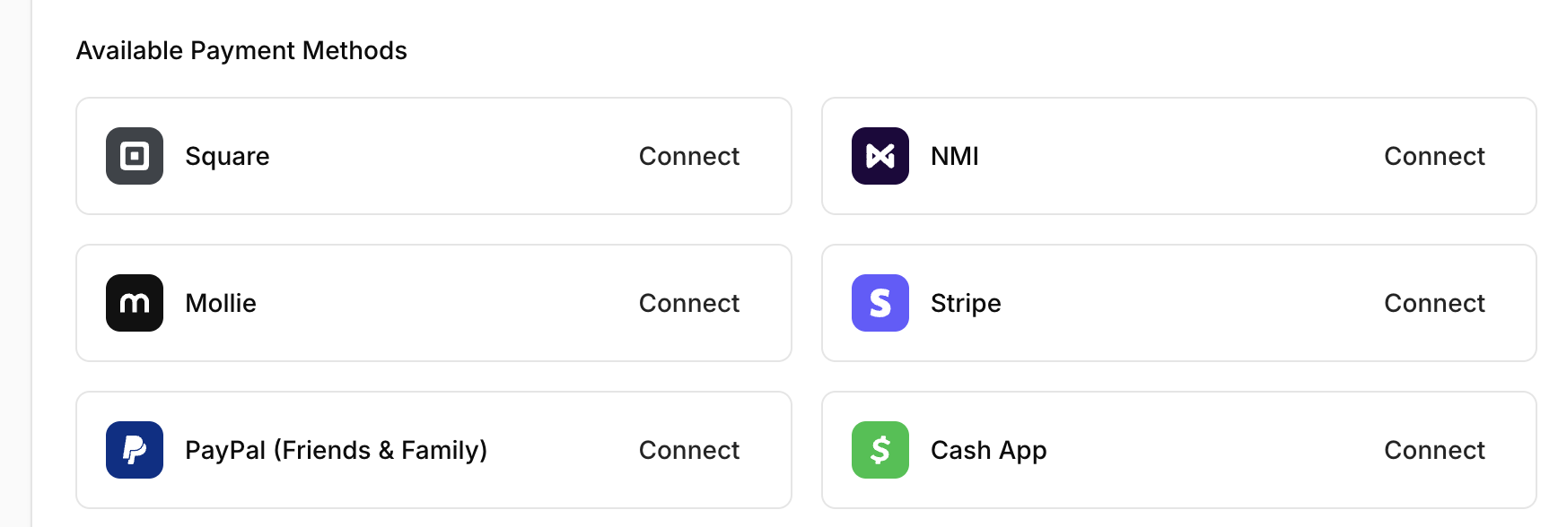This screenshot has width=1558, height=527.
Task: Connect the Cash App payment method
Action: coord(1434,449)
